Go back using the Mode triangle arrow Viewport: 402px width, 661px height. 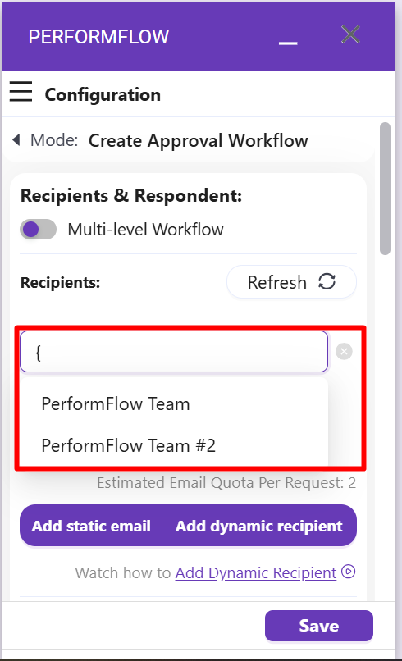point(16,139)
